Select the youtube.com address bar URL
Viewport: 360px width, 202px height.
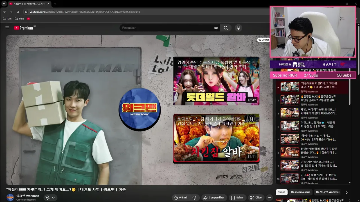click(x=85, y=12)
